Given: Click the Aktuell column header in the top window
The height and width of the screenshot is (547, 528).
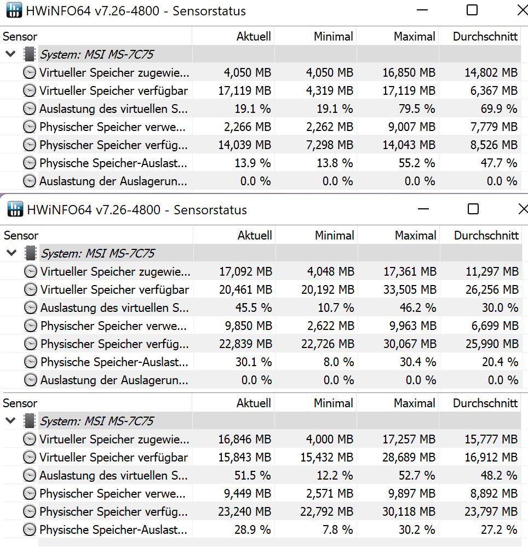Looking at the screenshot, I should (x=254, y=37).
